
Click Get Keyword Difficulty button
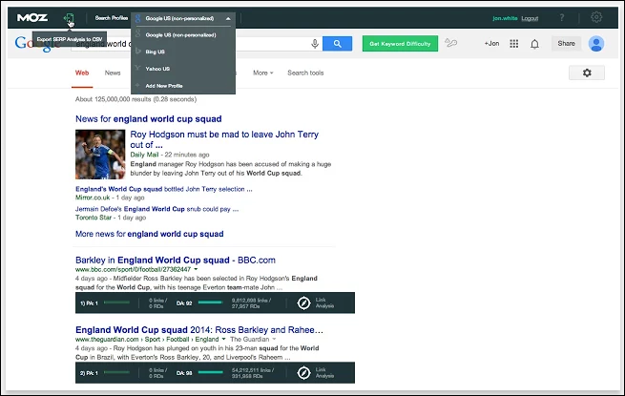pyautogui.click(x=400, y=44)
